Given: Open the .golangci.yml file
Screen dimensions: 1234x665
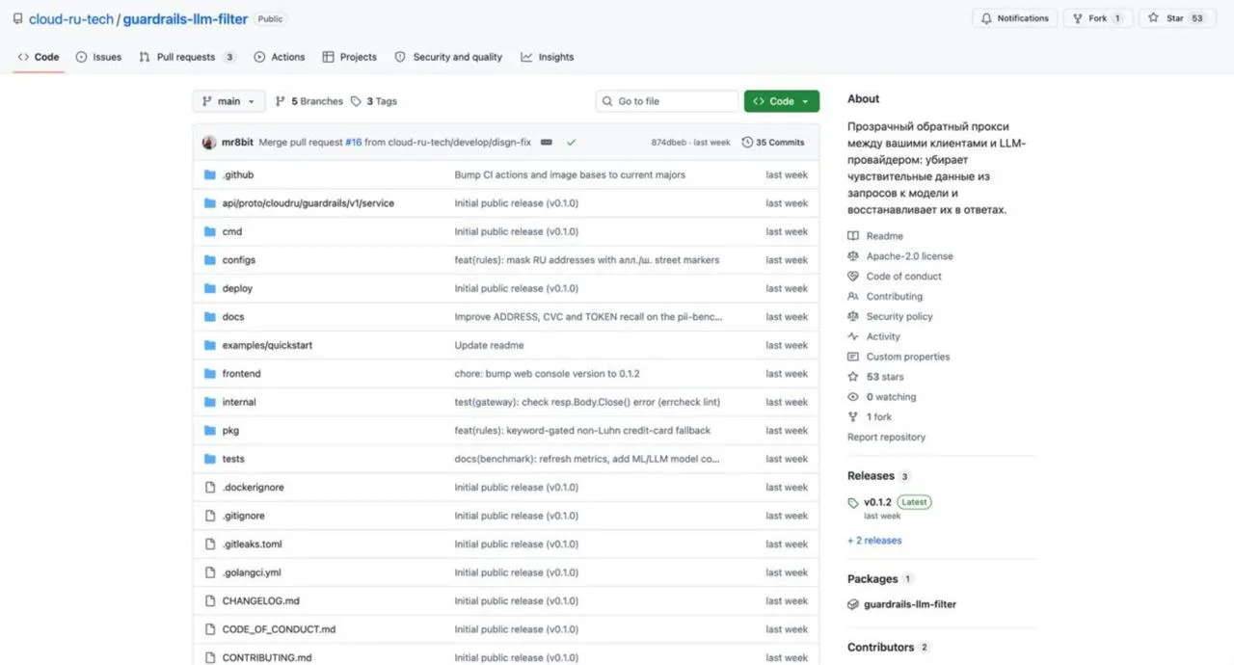Looking at the screenshot, I should (x=252, y=572).
